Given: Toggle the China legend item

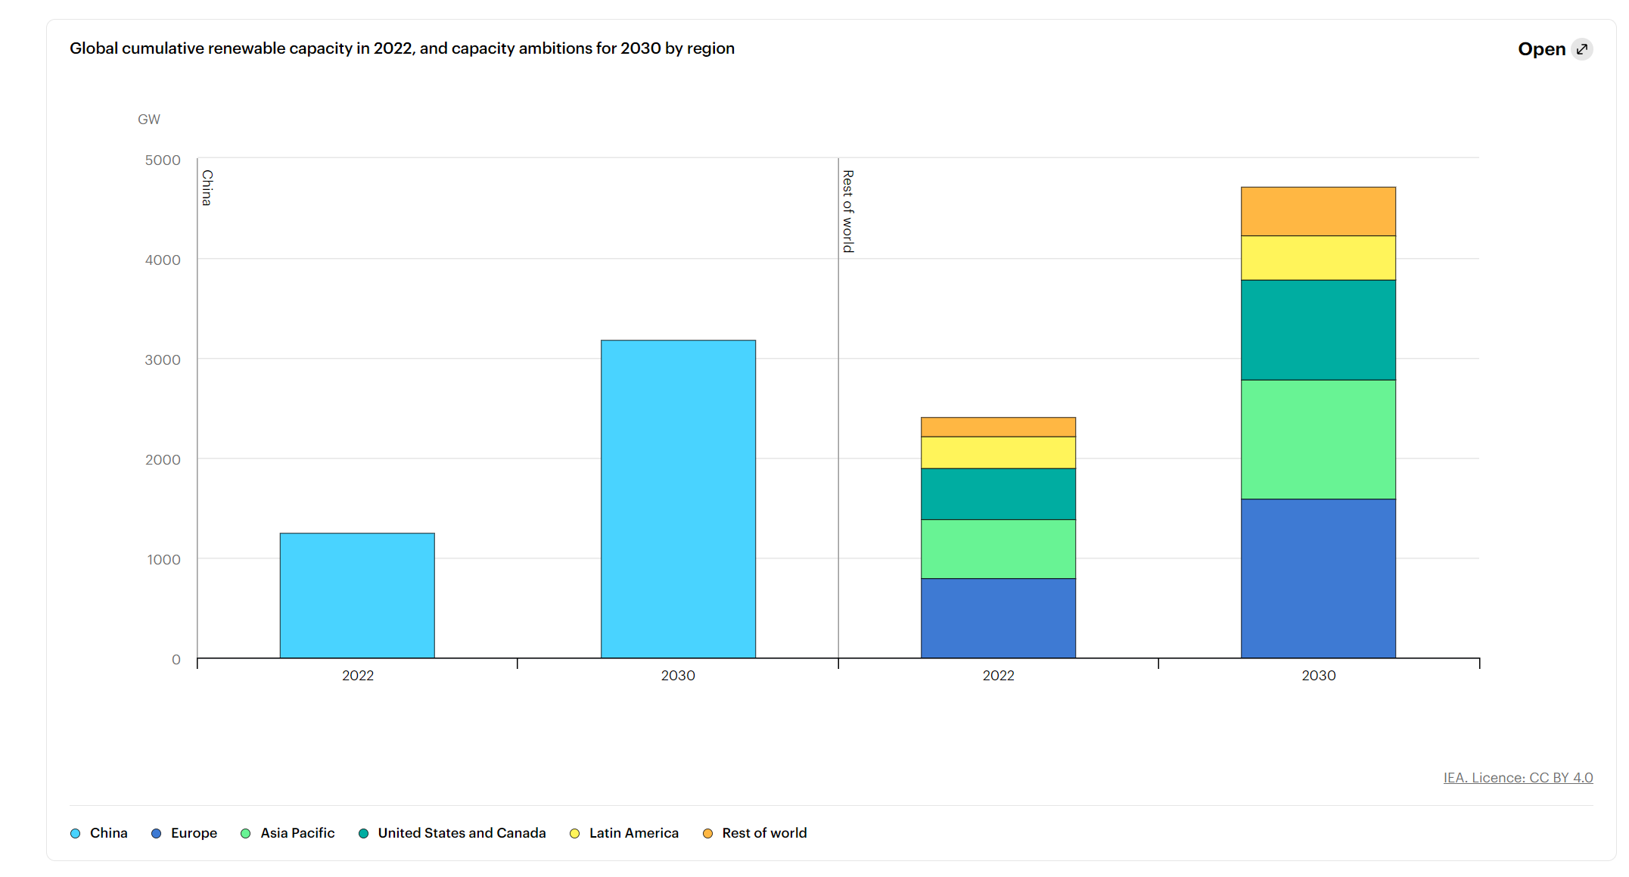Looking at the screenshot, I should (x=108, y=833).
